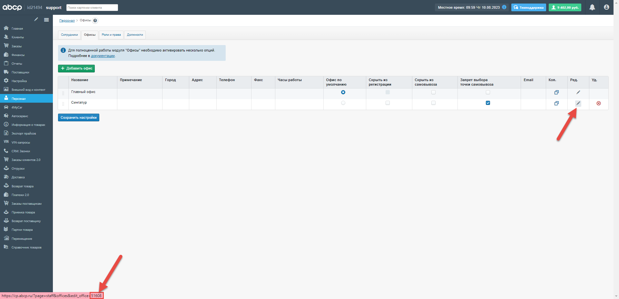Open Настройка settings section
Image resolution: width=619 pixels, height=299 pixels.
(x=26, y=81)
